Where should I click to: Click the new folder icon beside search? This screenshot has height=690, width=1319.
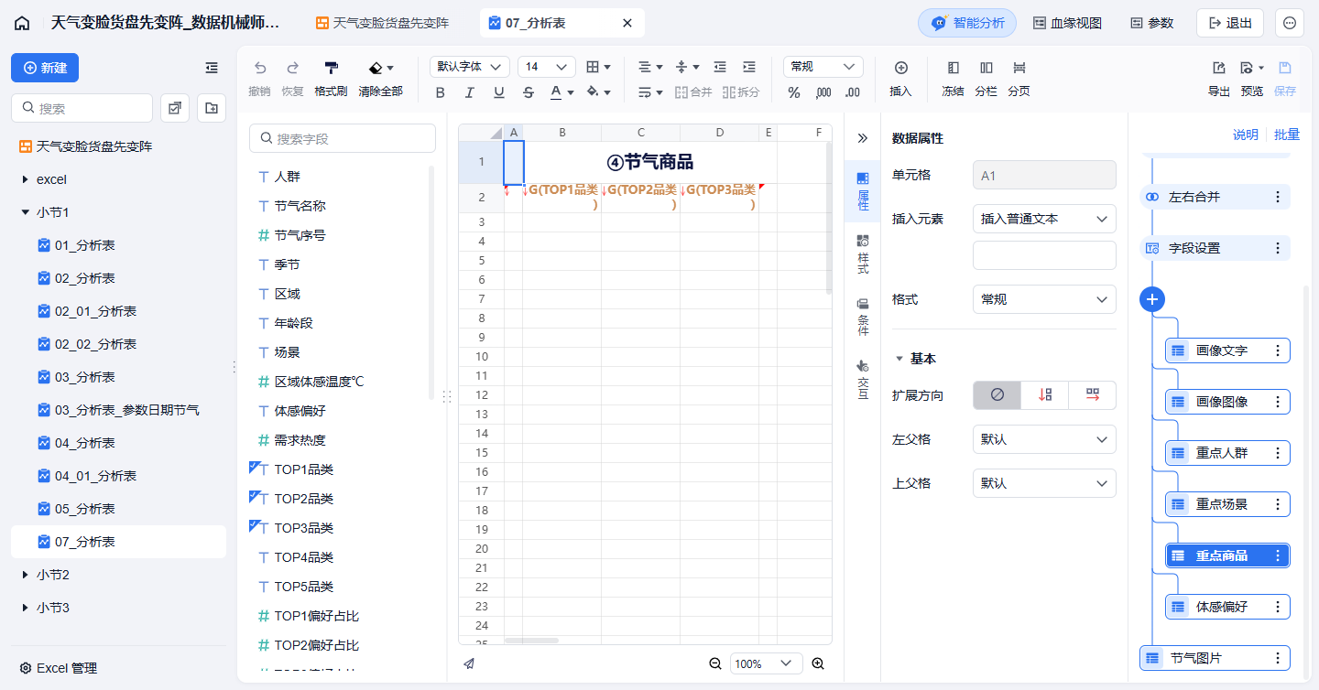click(212, 108)
